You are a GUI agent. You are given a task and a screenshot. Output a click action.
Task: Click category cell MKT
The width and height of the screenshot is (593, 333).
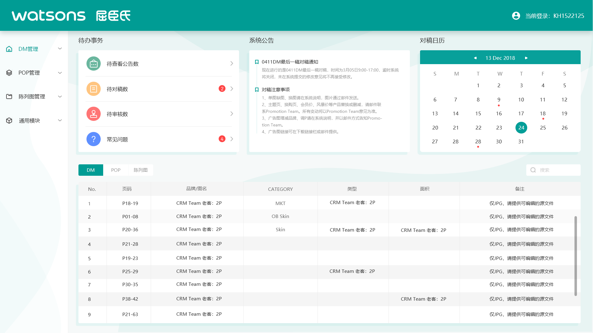[280, 203]
